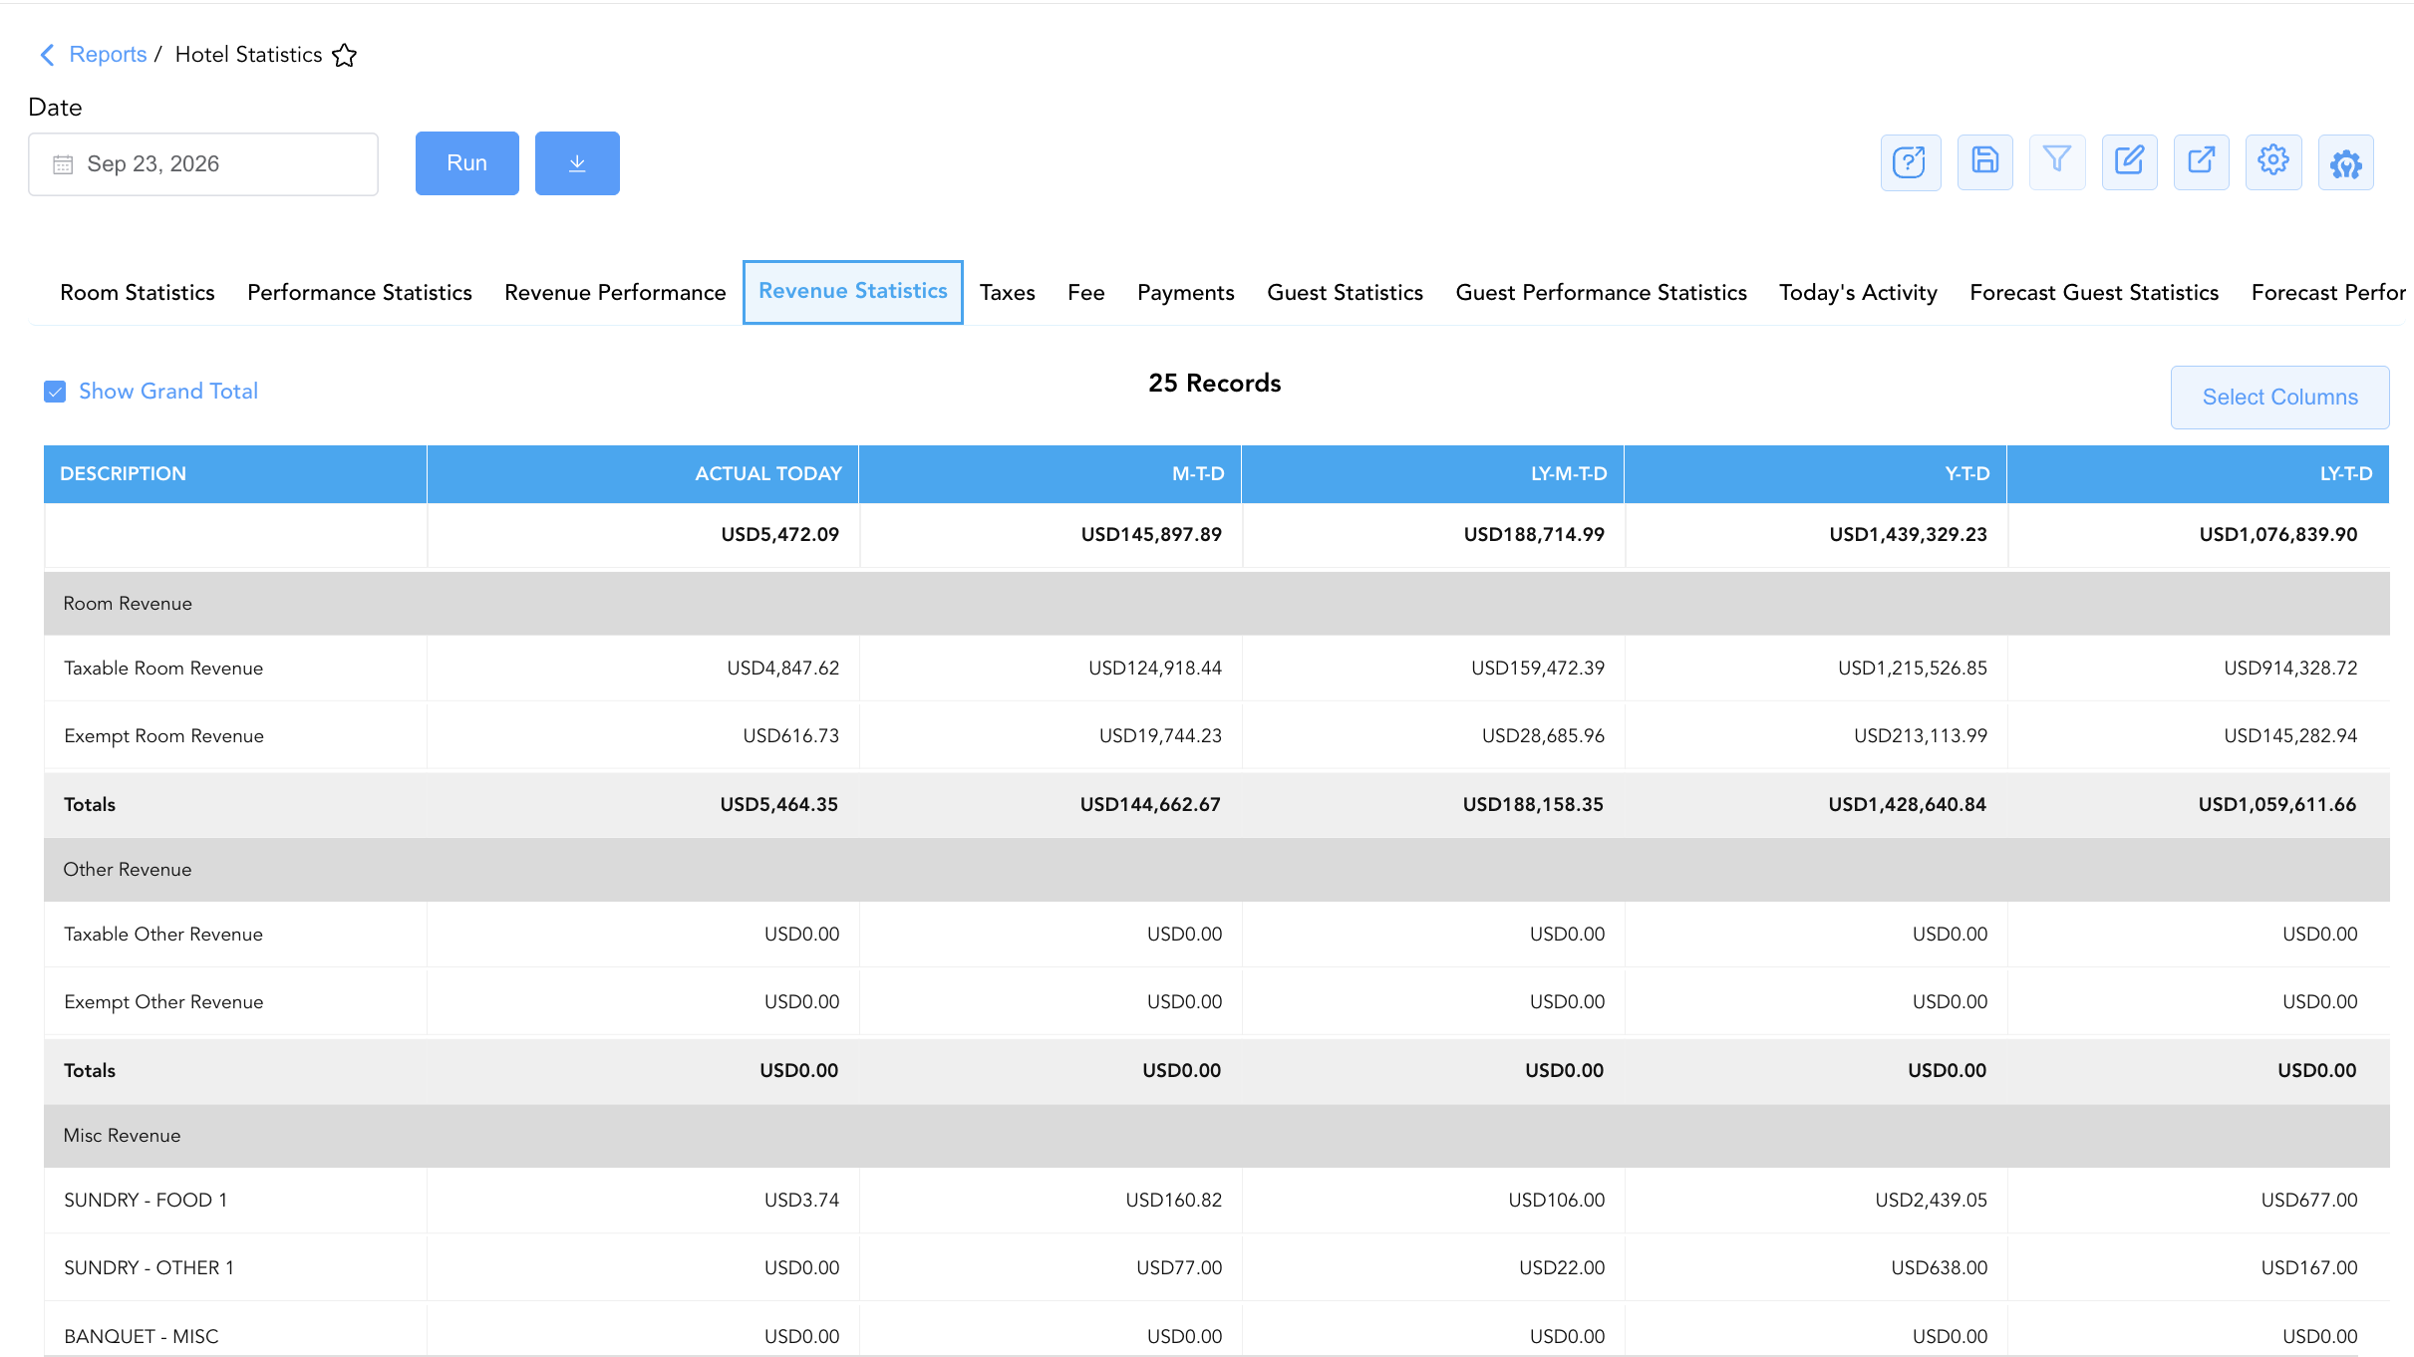2414x1357 pixels.
Task: Click the Misc Revenue group header
Action: (x=1216, y=1136)
